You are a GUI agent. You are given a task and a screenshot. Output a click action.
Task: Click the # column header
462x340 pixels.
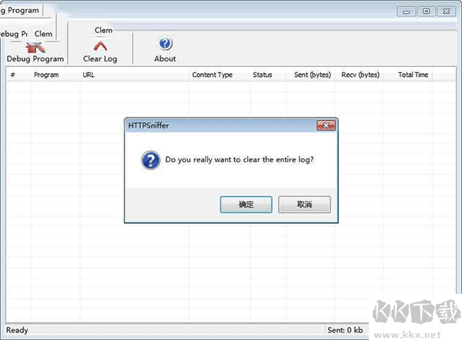(12, 75)
